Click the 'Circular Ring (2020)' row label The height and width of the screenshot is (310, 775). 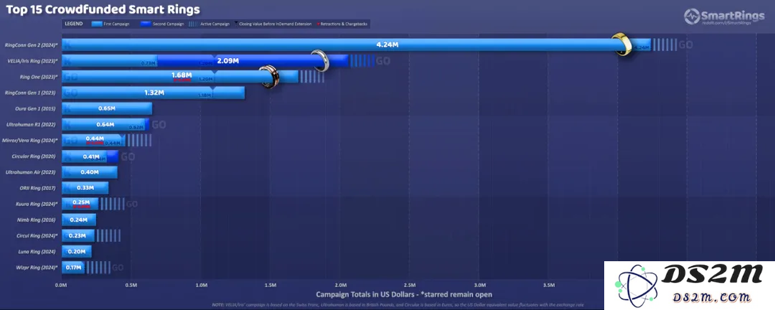(34, 156)
